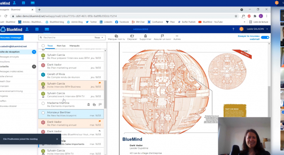Screen dimensions: 284x155
Task: Delete Madame Martine message via trash icon
Action: 88,105
